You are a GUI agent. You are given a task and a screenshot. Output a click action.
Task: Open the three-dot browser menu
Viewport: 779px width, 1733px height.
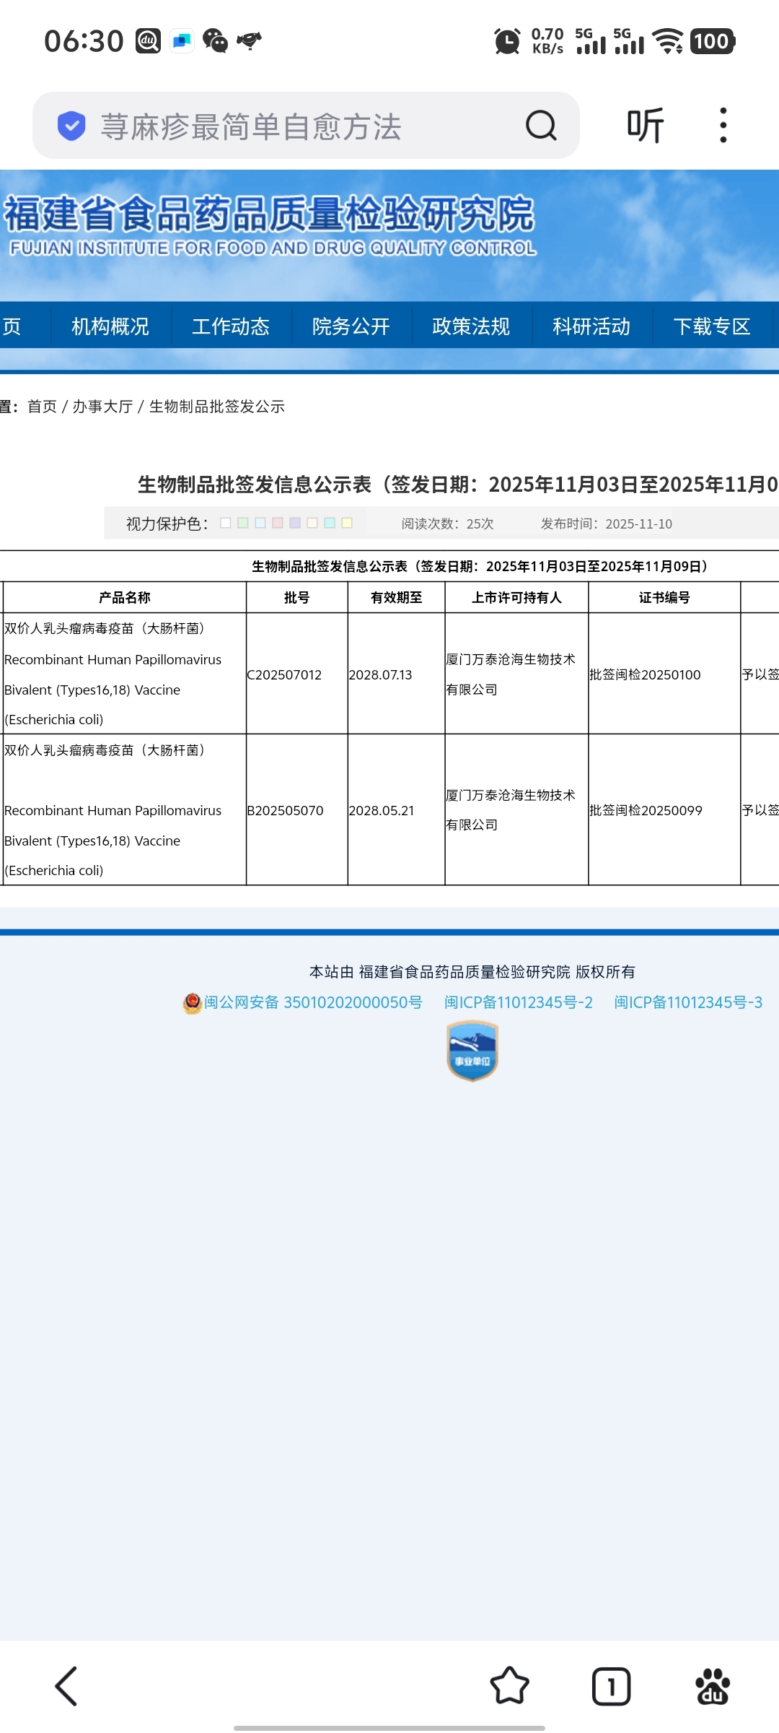click(723, 126)
